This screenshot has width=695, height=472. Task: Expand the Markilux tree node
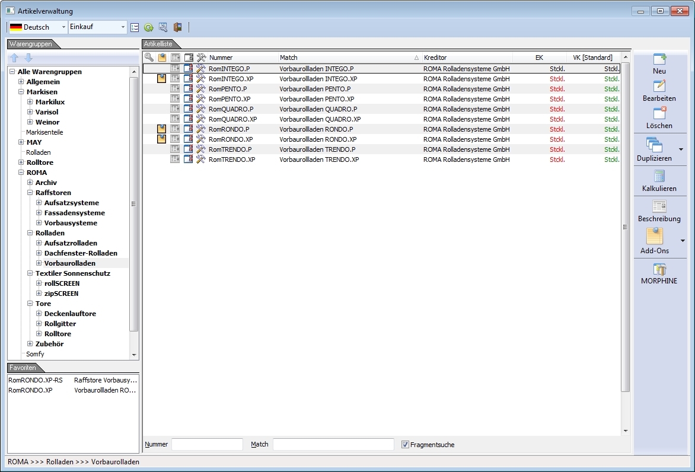[x=30, y=102]
